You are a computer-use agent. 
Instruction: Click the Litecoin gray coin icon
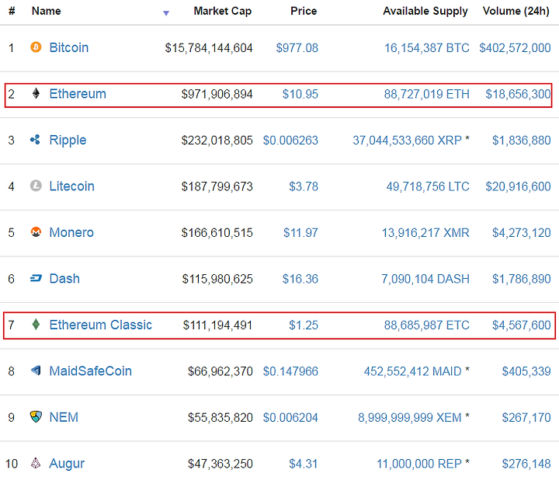[36, 186]
